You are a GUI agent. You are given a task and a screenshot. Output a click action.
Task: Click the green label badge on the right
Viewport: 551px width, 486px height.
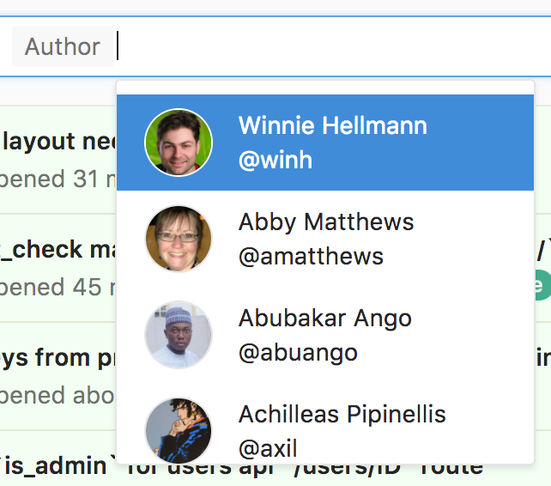click(542, 285)
